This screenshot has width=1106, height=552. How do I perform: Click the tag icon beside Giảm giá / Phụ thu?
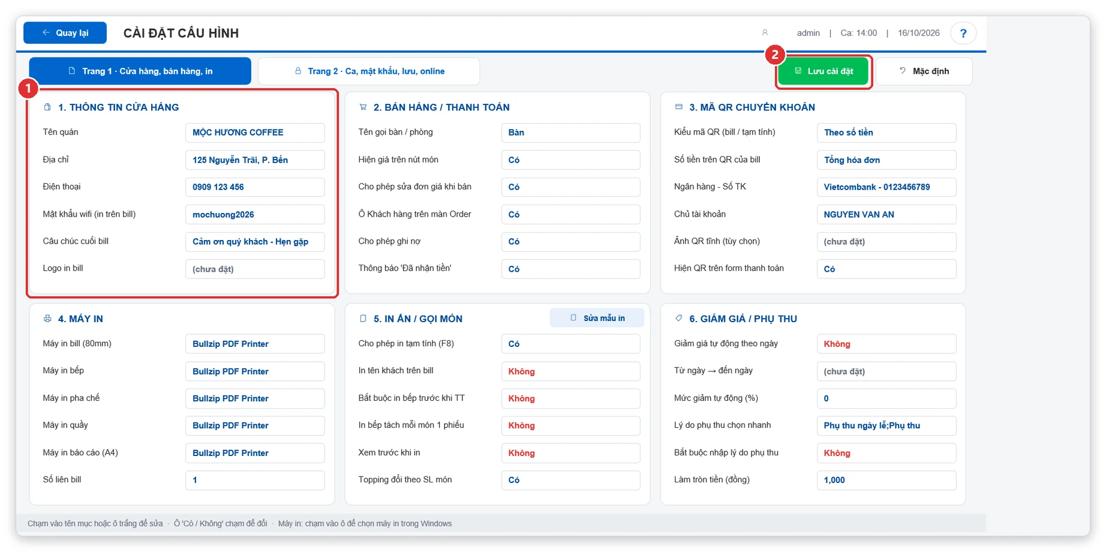pyautogui.click(x=678, y=319)
